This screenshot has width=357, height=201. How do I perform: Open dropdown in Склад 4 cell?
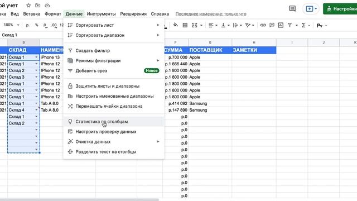(36, 110)
